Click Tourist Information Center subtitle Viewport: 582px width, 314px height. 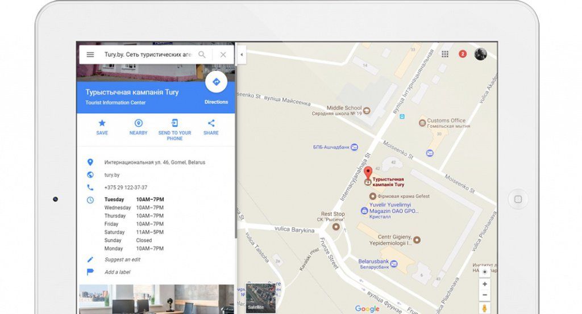(115, 103)
